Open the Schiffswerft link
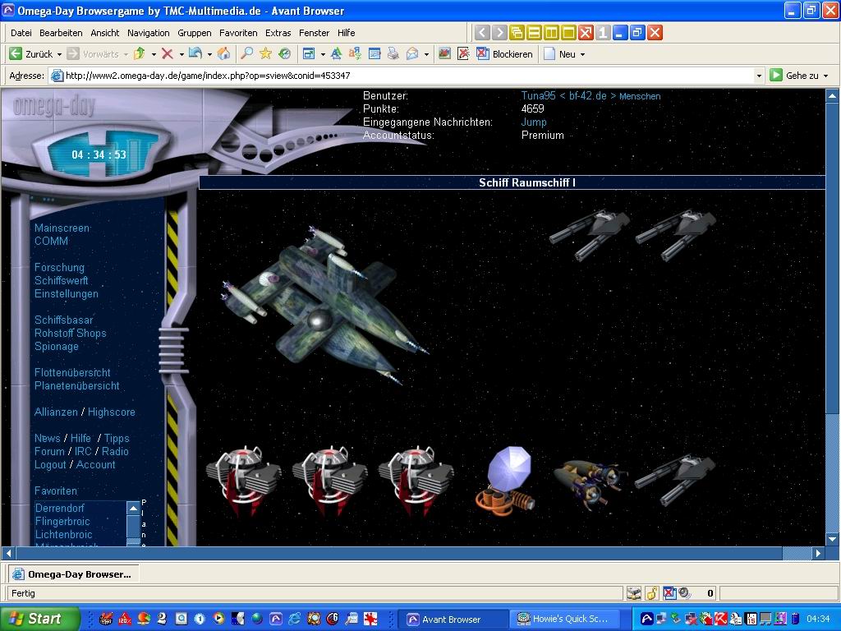The width and height of the screenshot is (841, 631). click(61, 281)
